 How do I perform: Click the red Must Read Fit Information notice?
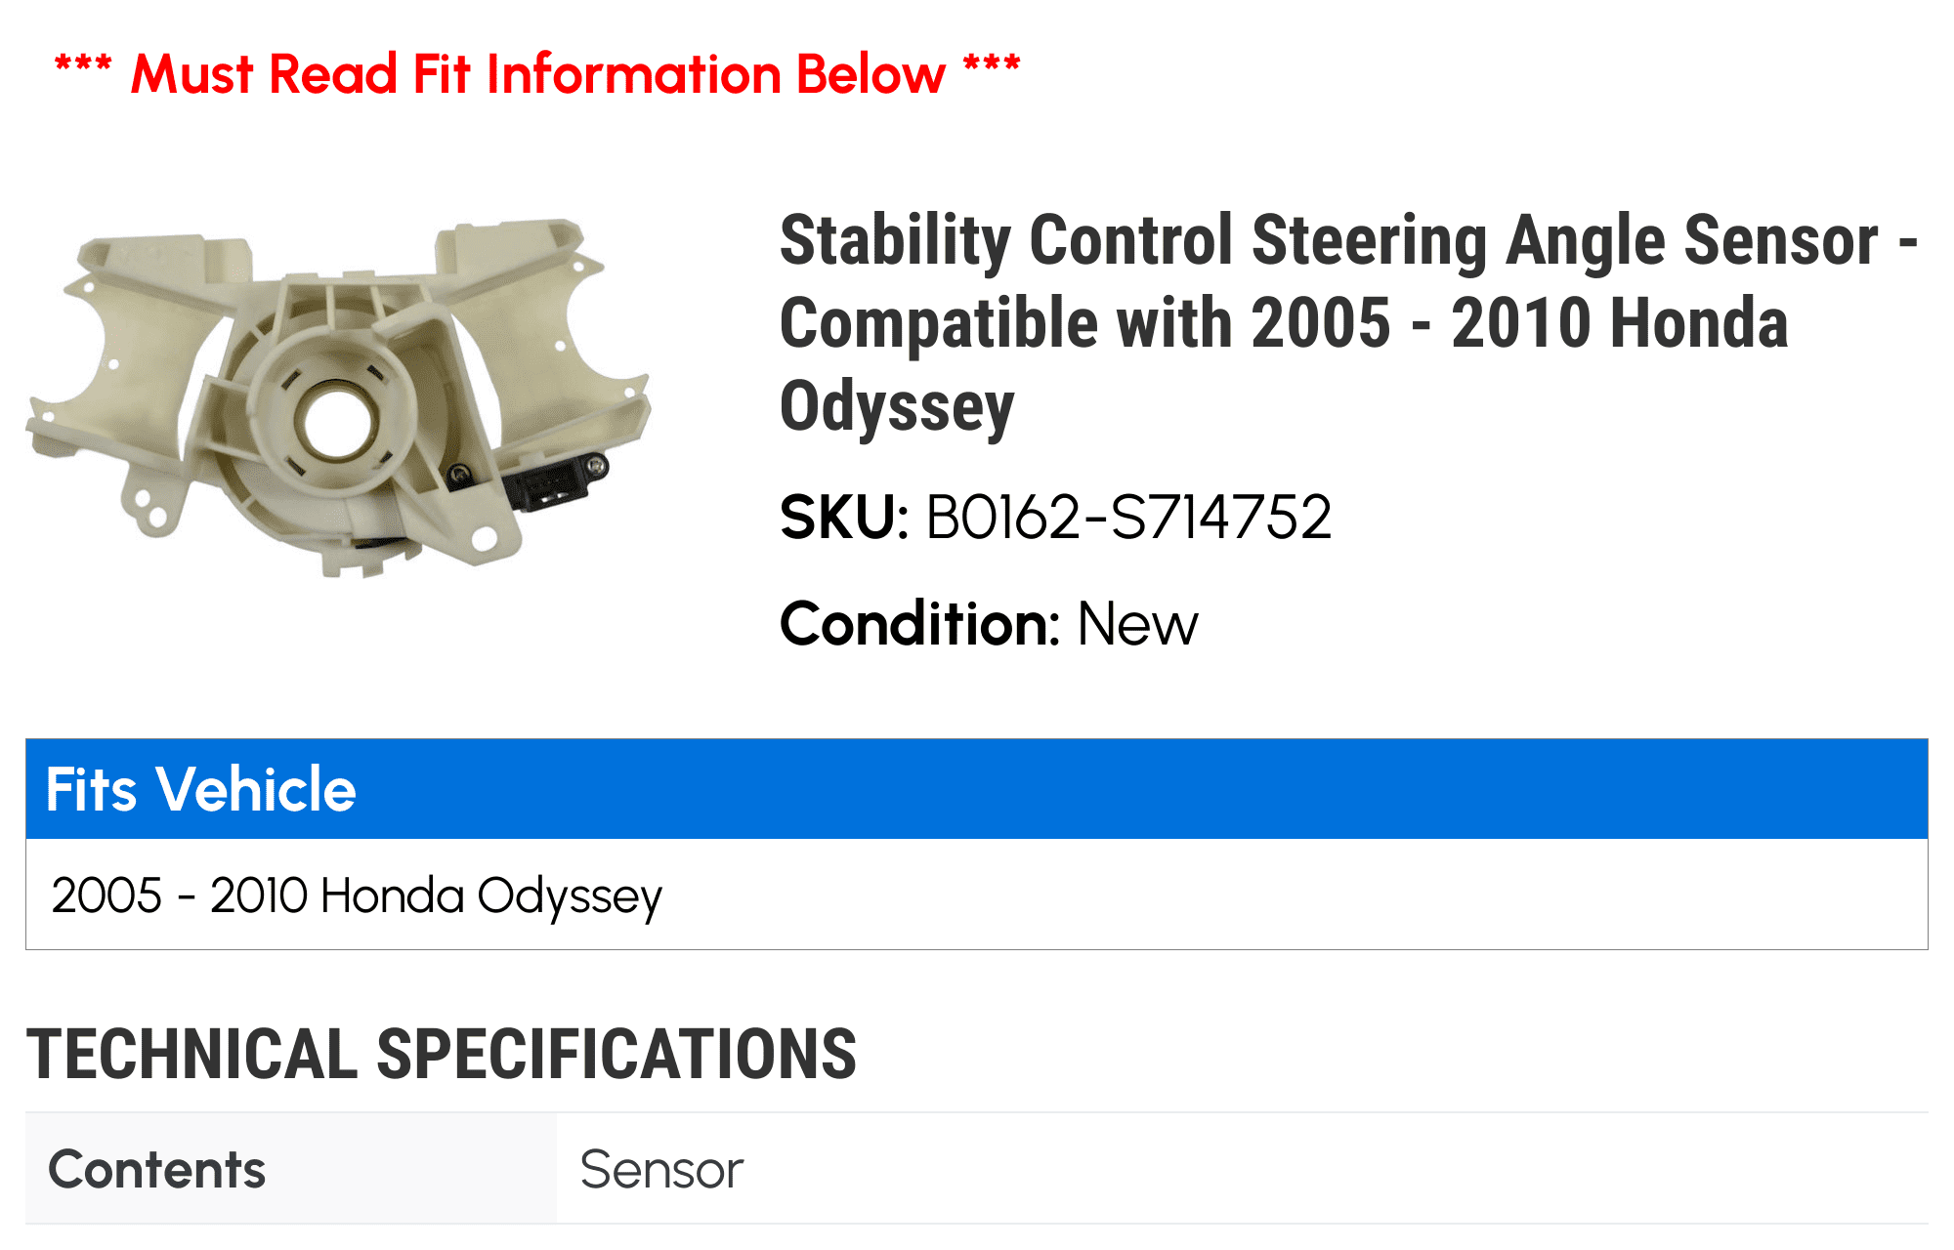pyautogui.click(x=537, y=74)
